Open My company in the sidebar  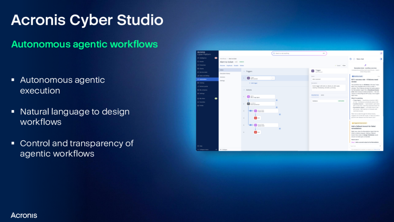pos(207,90)
